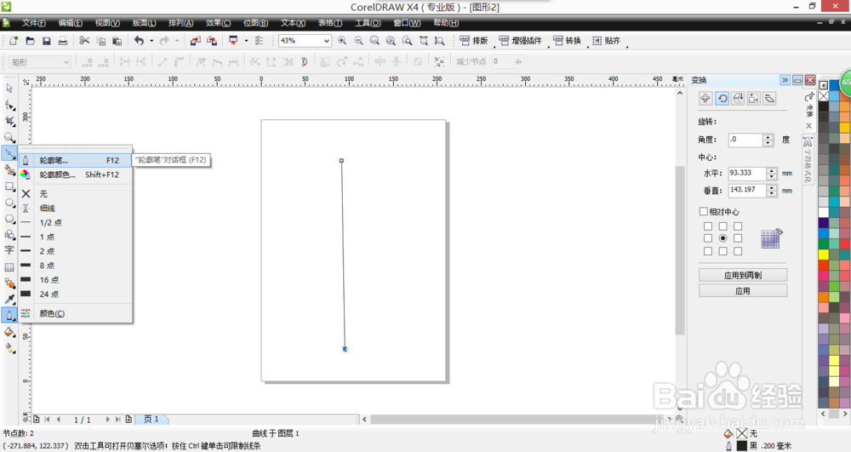Switch to Size transform icon
Screen dimensions: 851x452
(753, 98)
